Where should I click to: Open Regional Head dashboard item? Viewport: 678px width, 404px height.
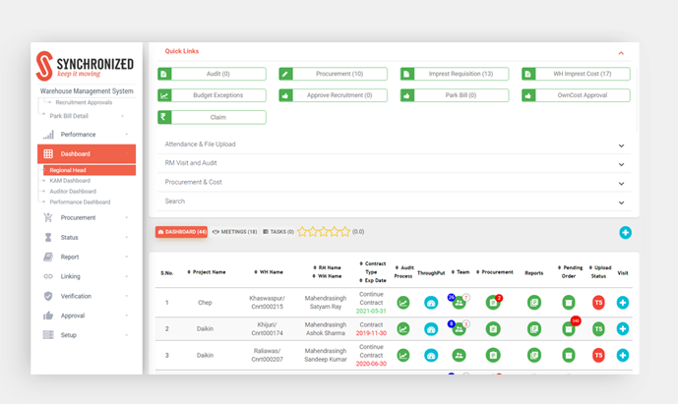pyautogui.click(x=90, y=170)
